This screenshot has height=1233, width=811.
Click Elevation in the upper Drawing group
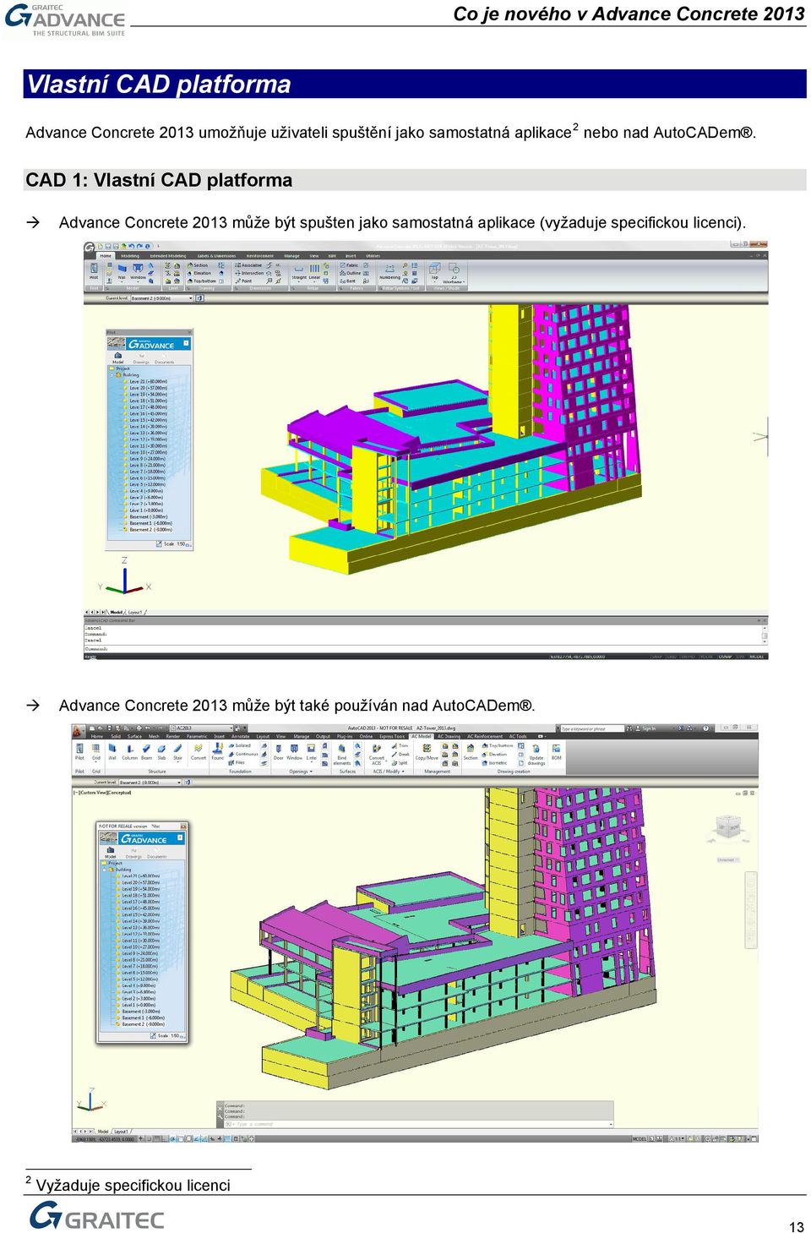tap(199, 273)
